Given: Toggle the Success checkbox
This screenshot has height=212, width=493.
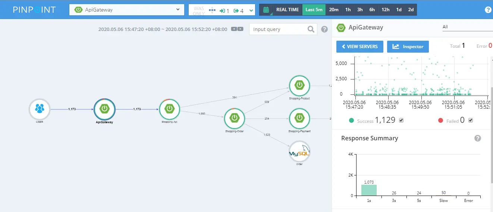Looking at the screenshot, I should tap(401, 120).
